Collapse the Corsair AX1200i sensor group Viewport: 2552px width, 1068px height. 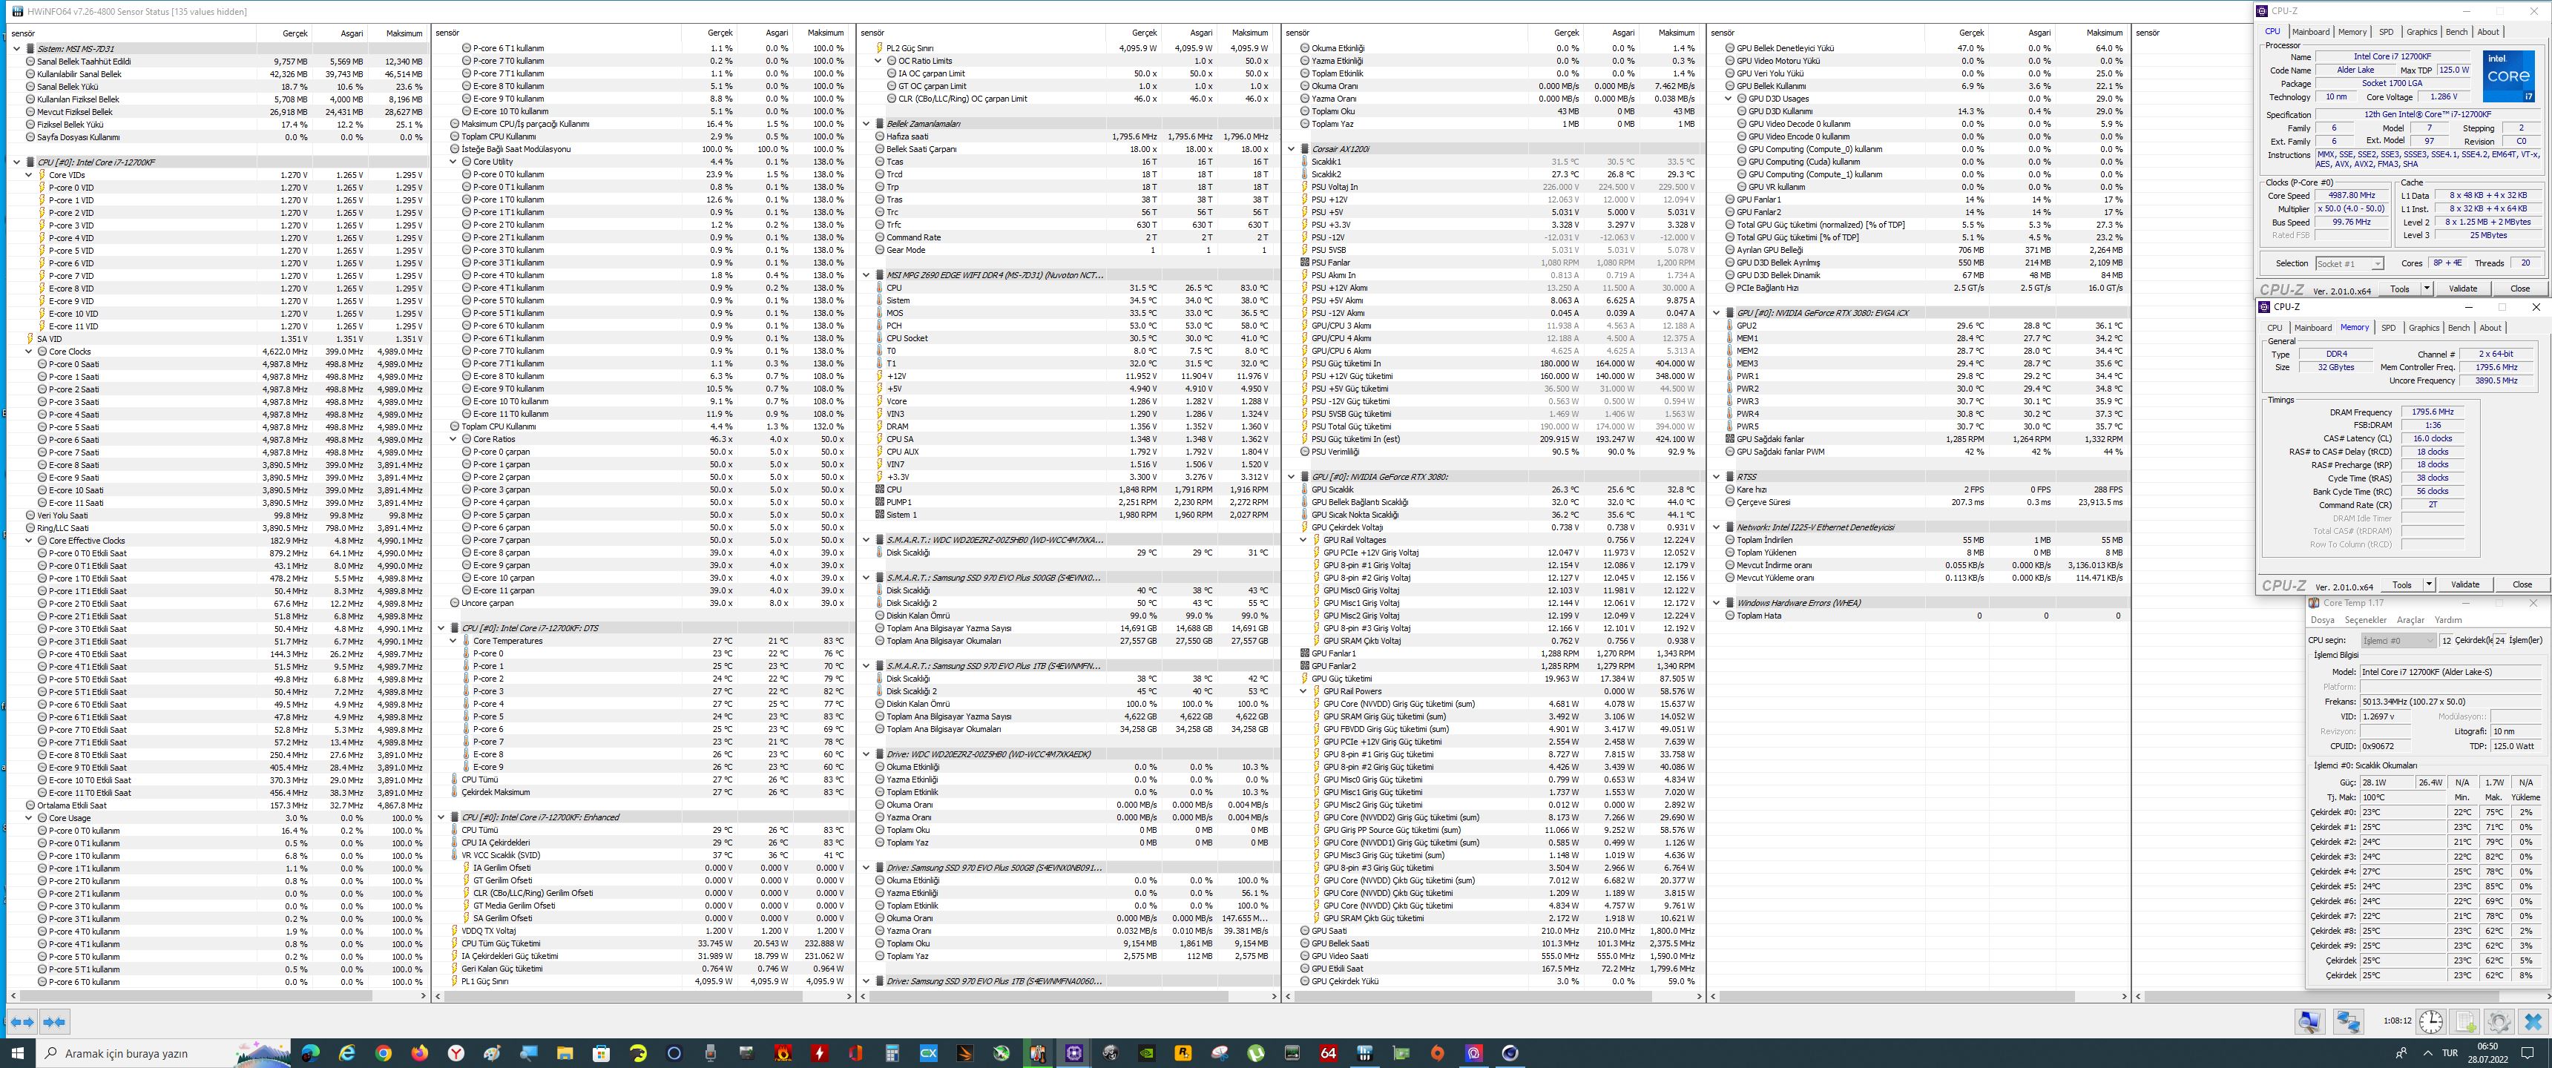pyautogui.click(x=1291, y=148)
